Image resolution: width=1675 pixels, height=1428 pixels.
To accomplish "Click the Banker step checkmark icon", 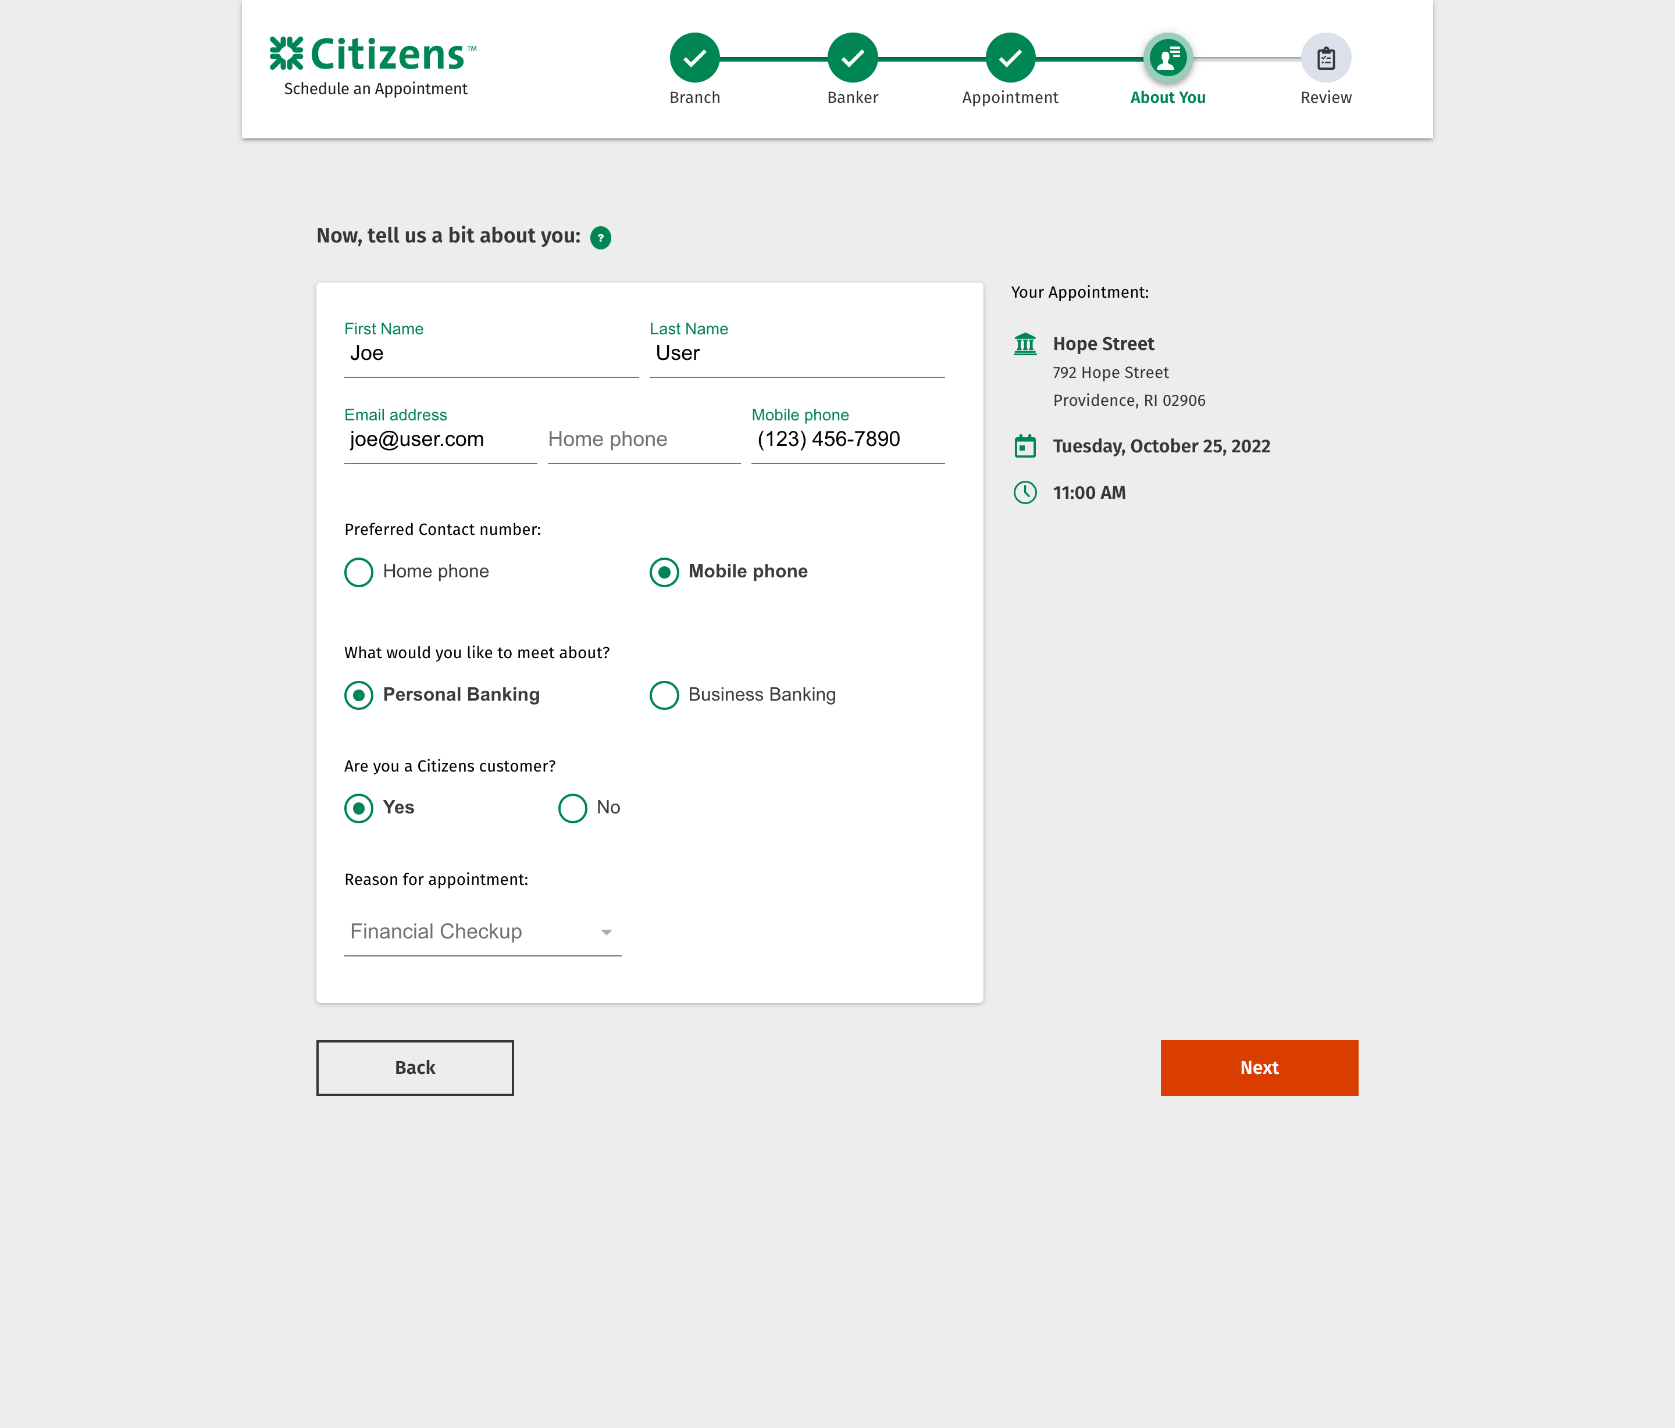I will click(x=852, y=58).
